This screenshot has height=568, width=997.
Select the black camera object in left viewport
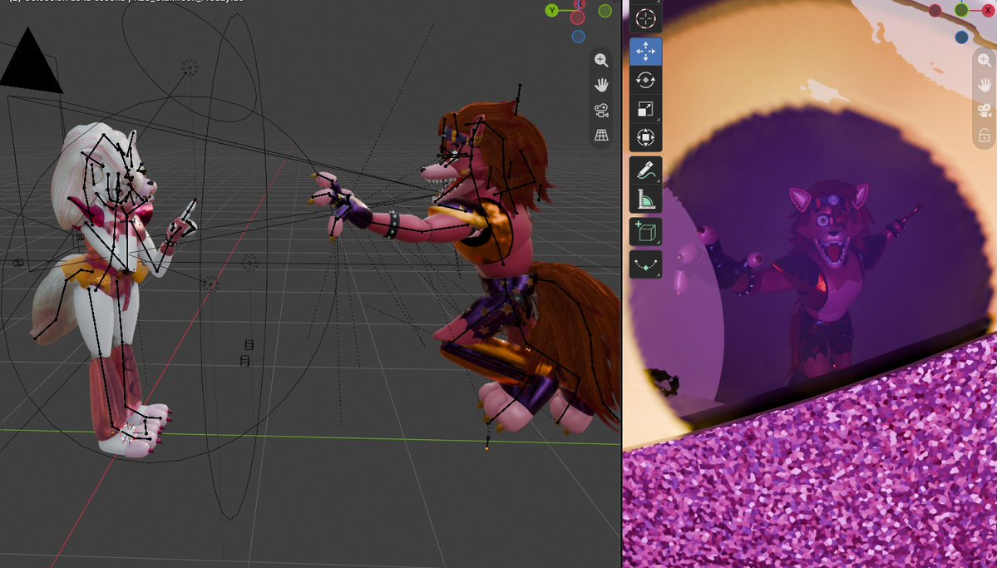click(x=30, y=62)
